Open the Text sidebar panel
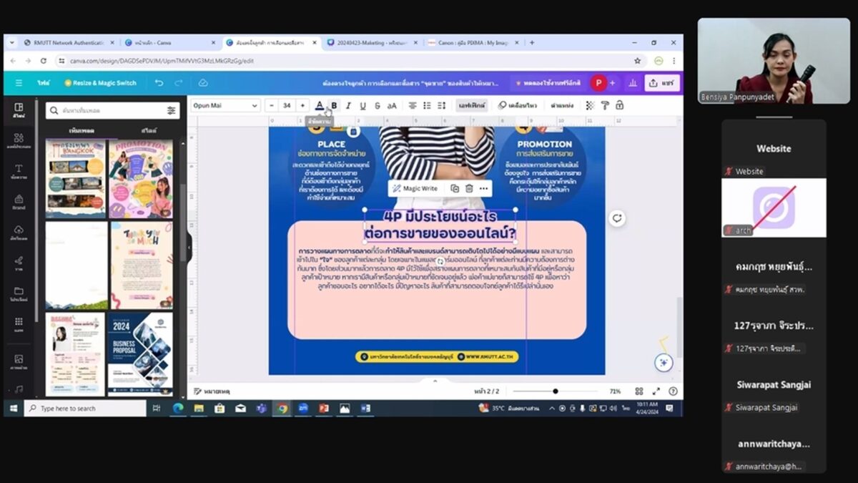 click(x=19, y=171)
